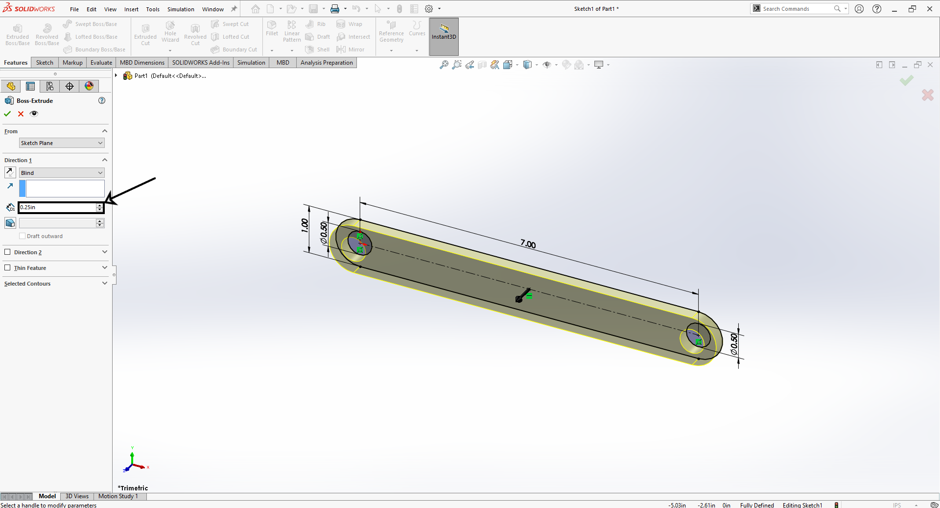Switch to the Evaluate tab
The width and height of the screenshot is (940, 508).
click(101, 62)
